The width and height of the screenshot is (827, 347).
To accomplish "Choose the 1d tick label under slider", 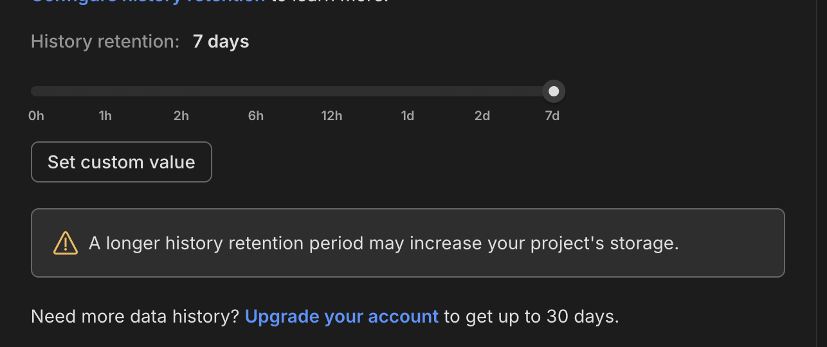I will tap(407, 116).
